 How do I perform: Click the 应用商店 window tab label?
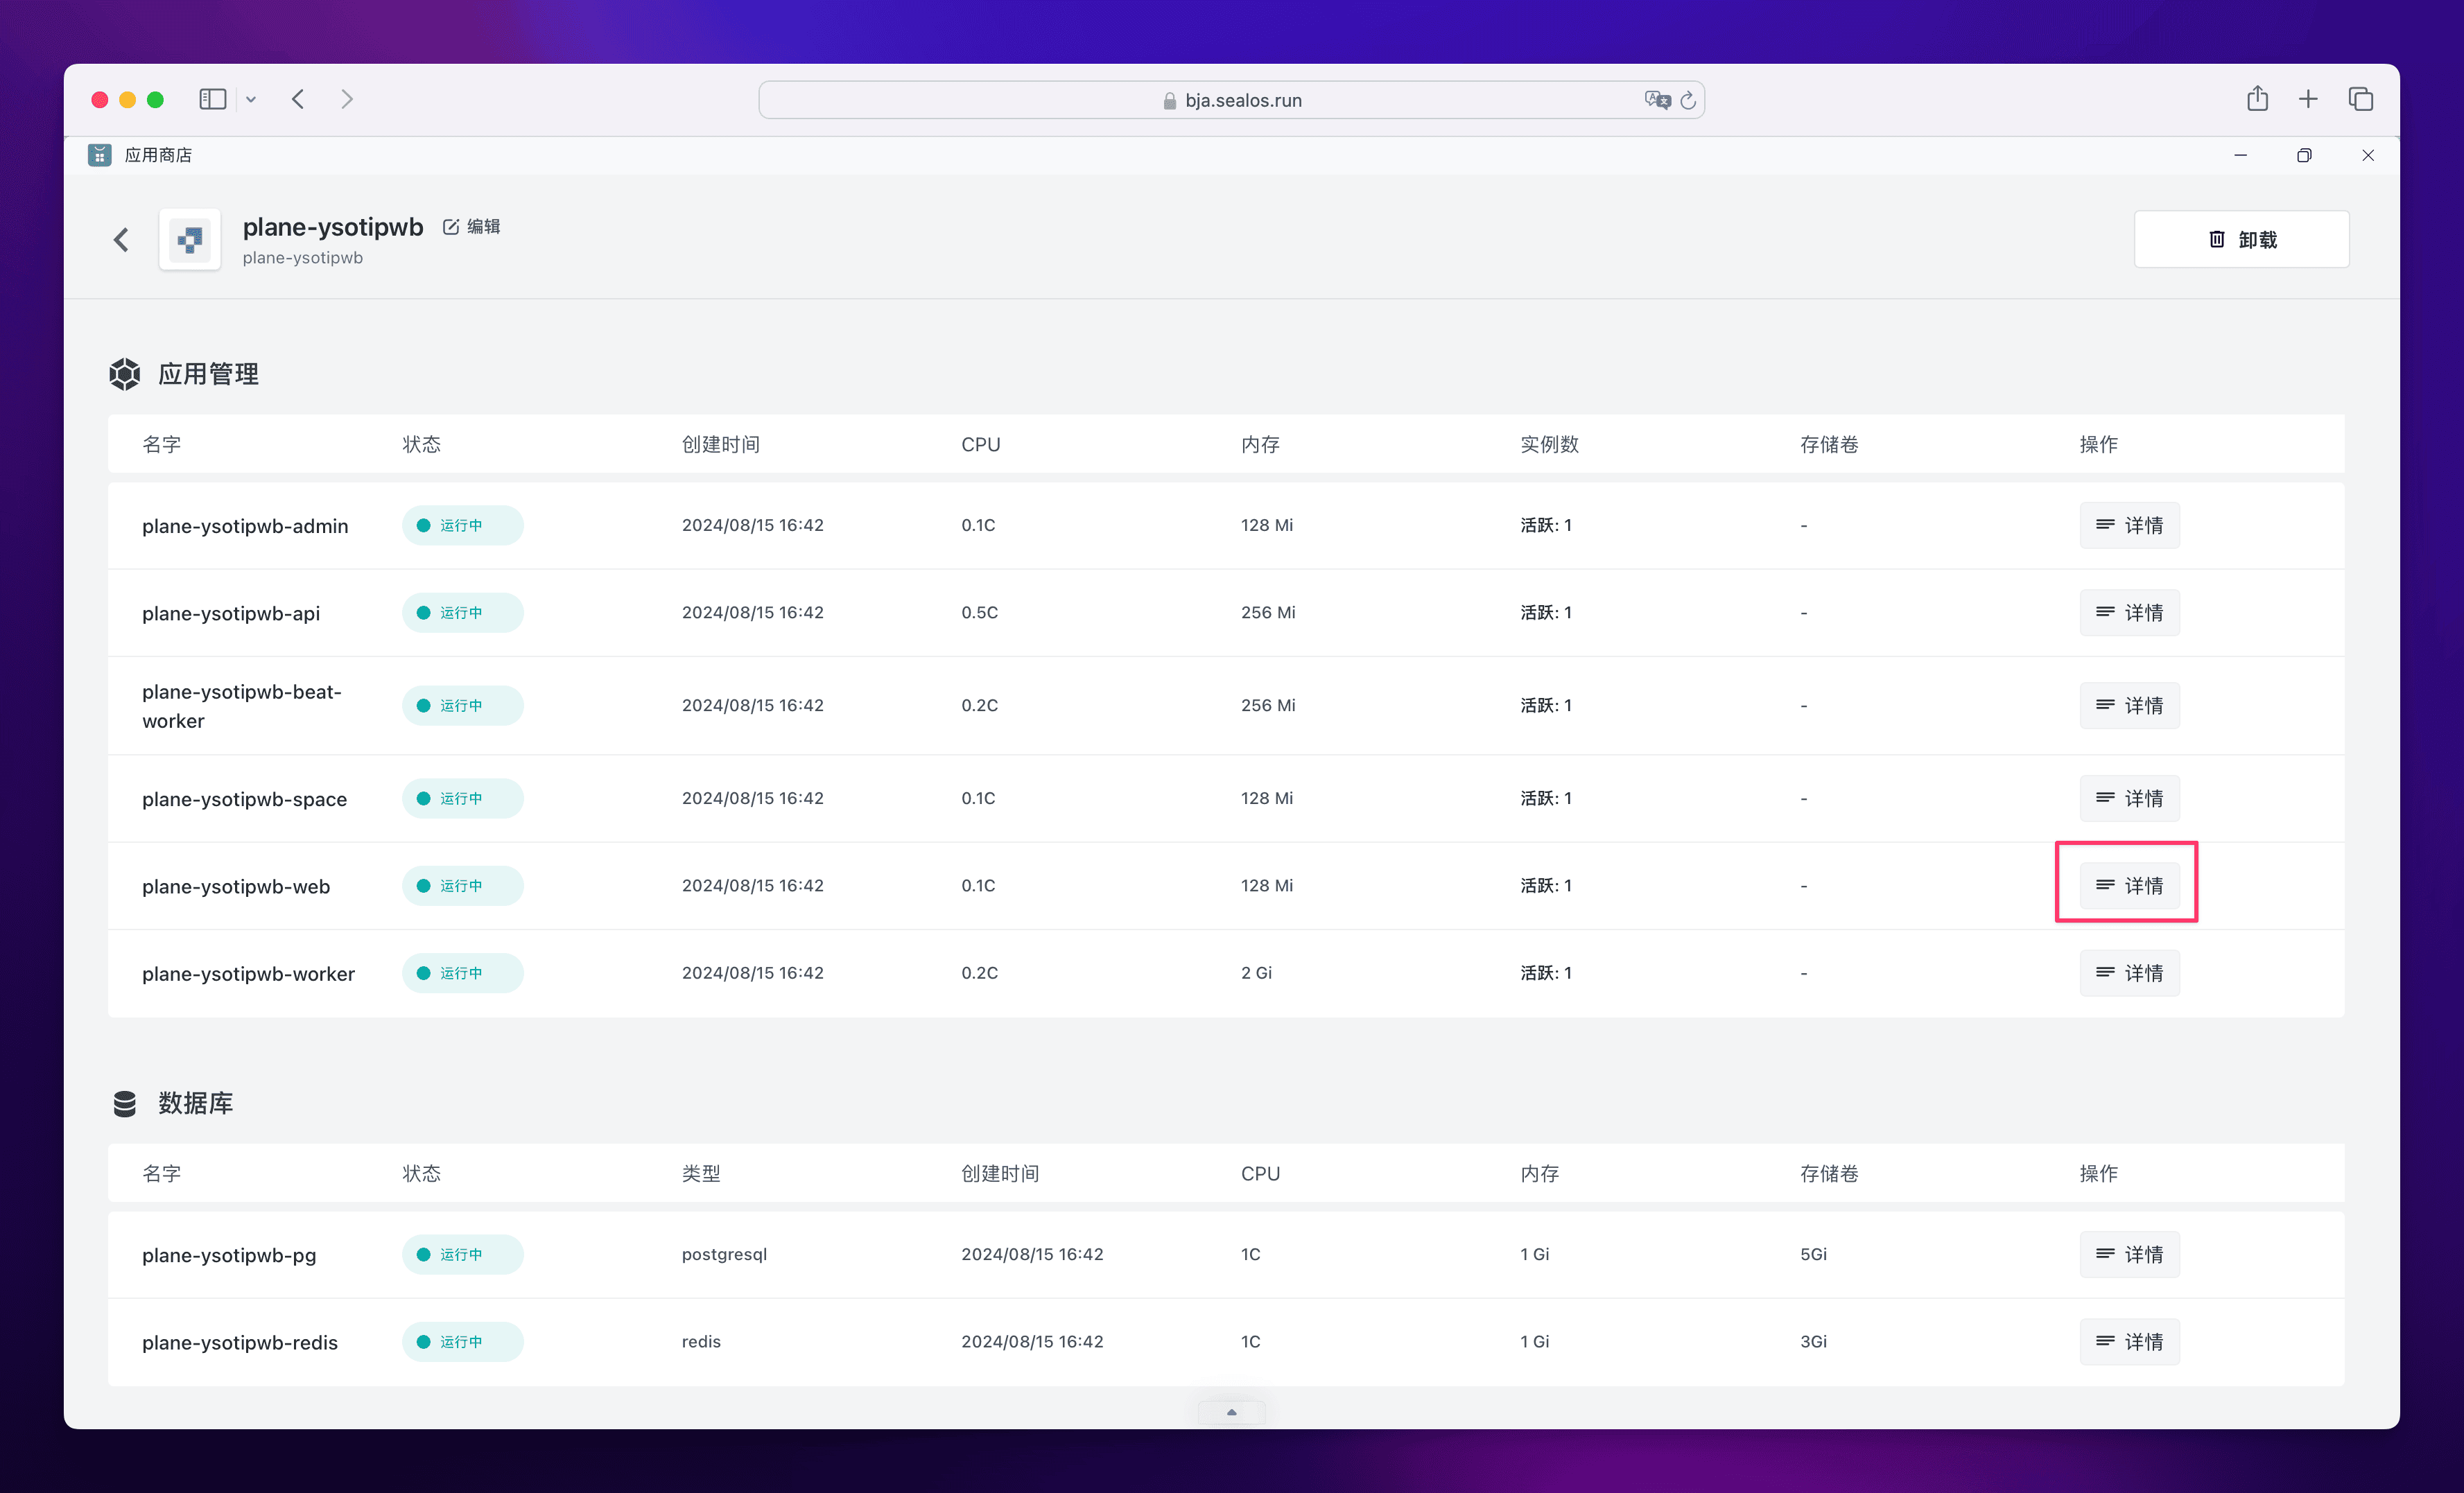coord(158,155)
